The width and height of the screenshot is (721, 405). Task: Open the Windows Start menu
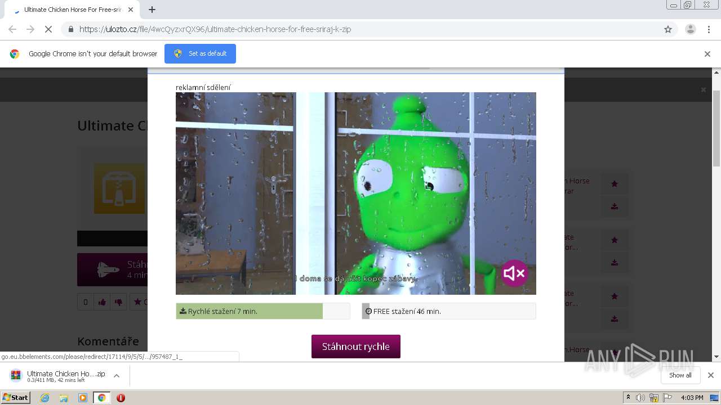pos(15,398)
